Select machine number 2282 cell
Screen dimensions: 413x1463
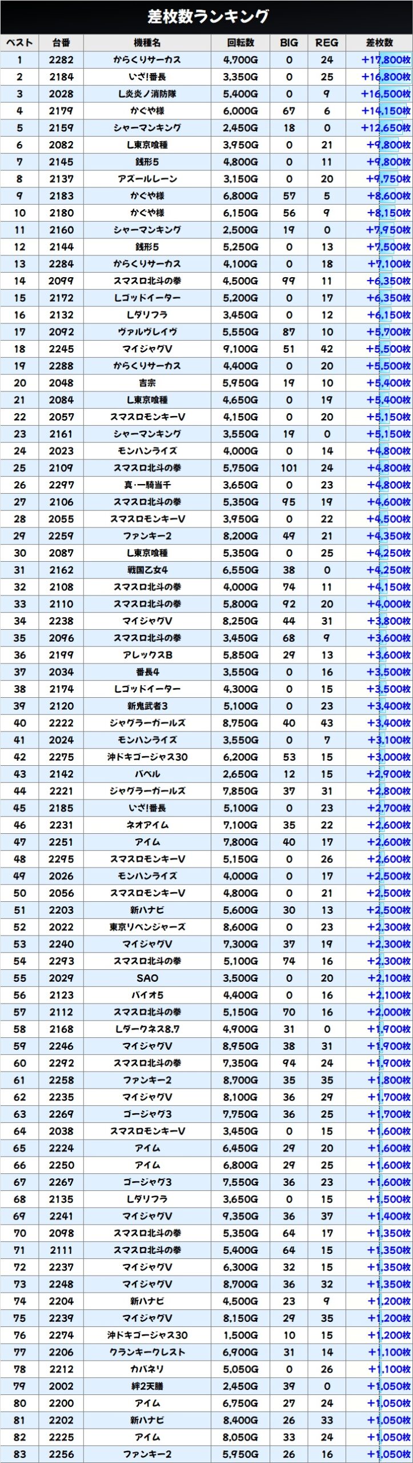click(x=61, y=60)
